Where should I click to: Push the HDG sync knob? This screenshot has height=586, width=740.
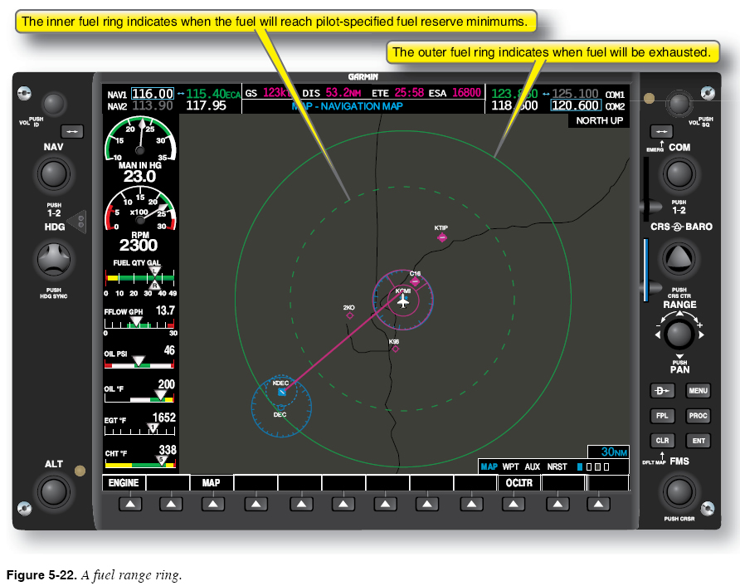54,259
